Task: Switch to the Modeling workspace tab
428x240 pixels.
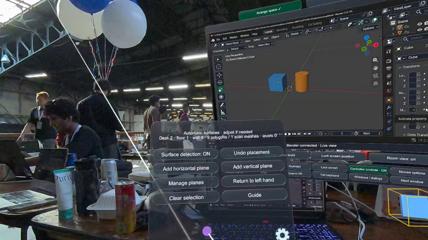Action: (282, 30)
